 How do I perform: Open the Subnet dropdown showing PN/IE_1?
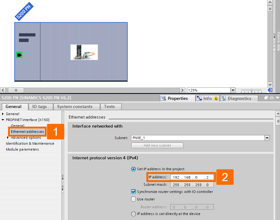click(267, 138)
